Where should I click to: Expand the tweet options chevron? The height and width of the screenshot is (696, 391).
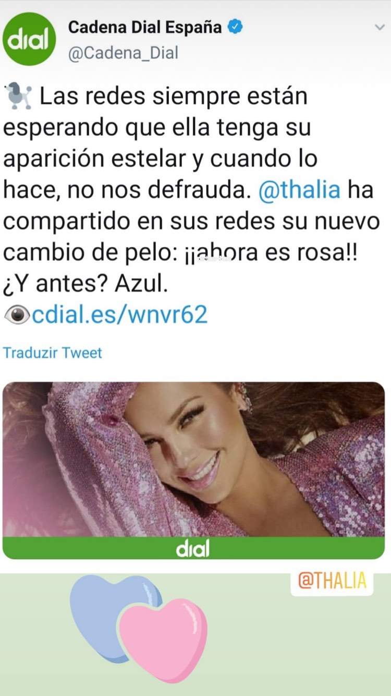pyautogui.click(x=380, y=28)
